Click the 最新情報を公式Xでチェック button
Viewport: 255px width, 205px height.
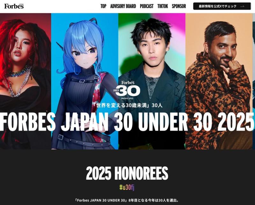[222, 6]
